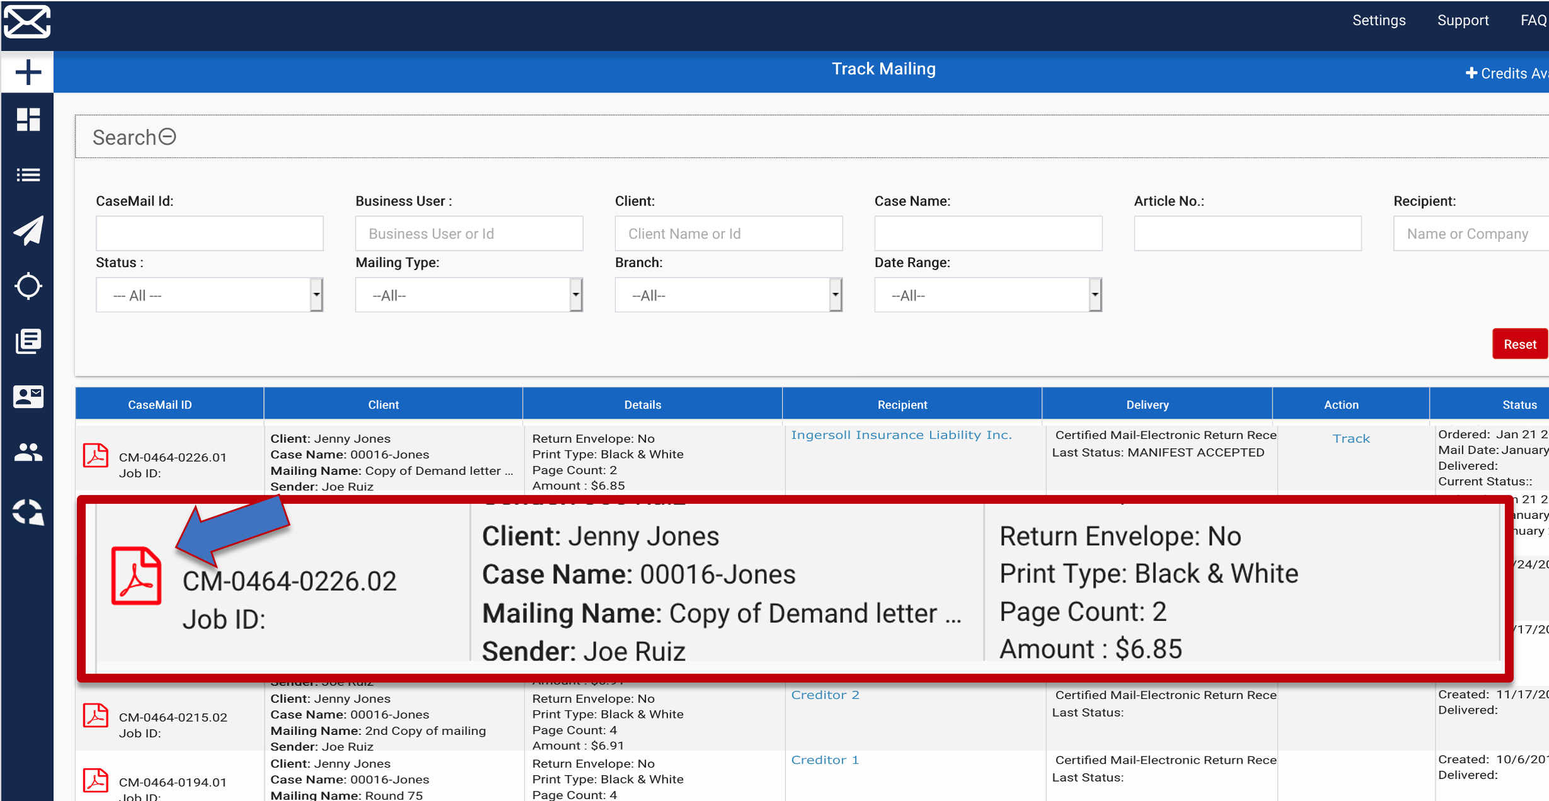
Task: Open the dashboard grid icon
Action: click(28, 119)
